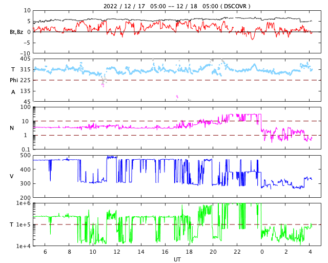Click the '18' hour label on the UT axis
328x263 pixels.
pyautogui.click(x=189, y=252)
